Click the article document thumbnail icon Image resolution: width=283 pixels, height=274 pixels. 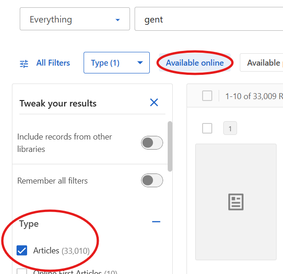(x=236, y=202)
